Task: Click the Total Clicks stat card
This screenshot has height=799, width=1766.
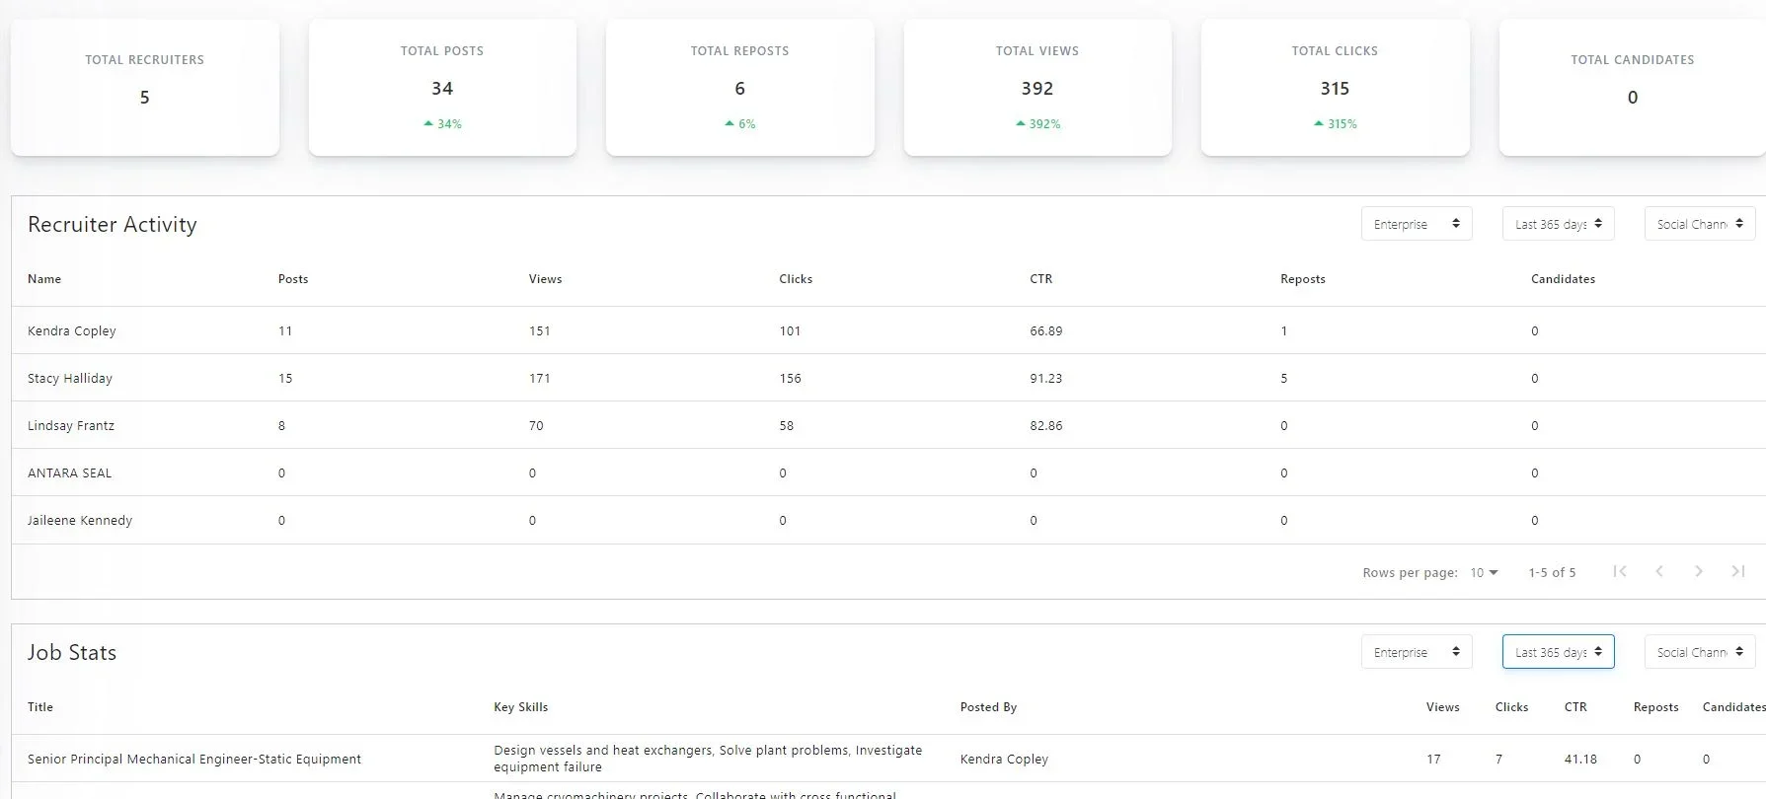Action: tap(1335, 88)
